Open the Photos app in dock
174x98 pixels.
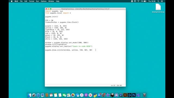(x=73, y=95)
